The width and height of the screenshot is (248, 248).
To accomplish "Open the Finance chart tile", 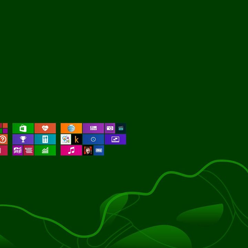I will (x=45, y=150).
